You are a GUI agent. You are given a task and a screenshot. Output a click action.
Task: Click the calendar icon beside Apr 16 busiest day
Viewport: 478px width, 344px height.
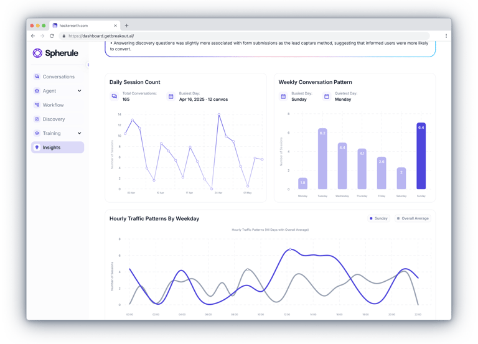pos(171,96)
